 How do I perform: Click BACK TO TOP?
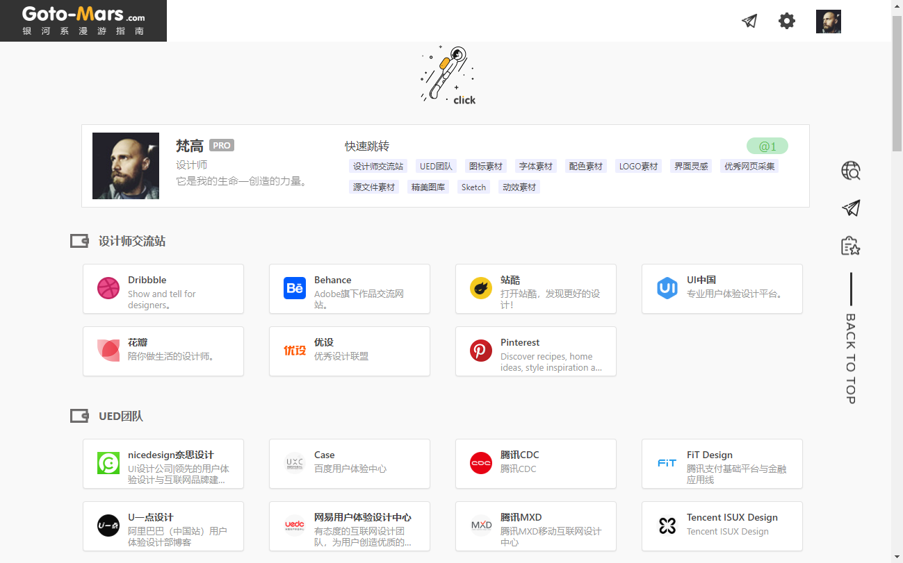coord(850,358)
